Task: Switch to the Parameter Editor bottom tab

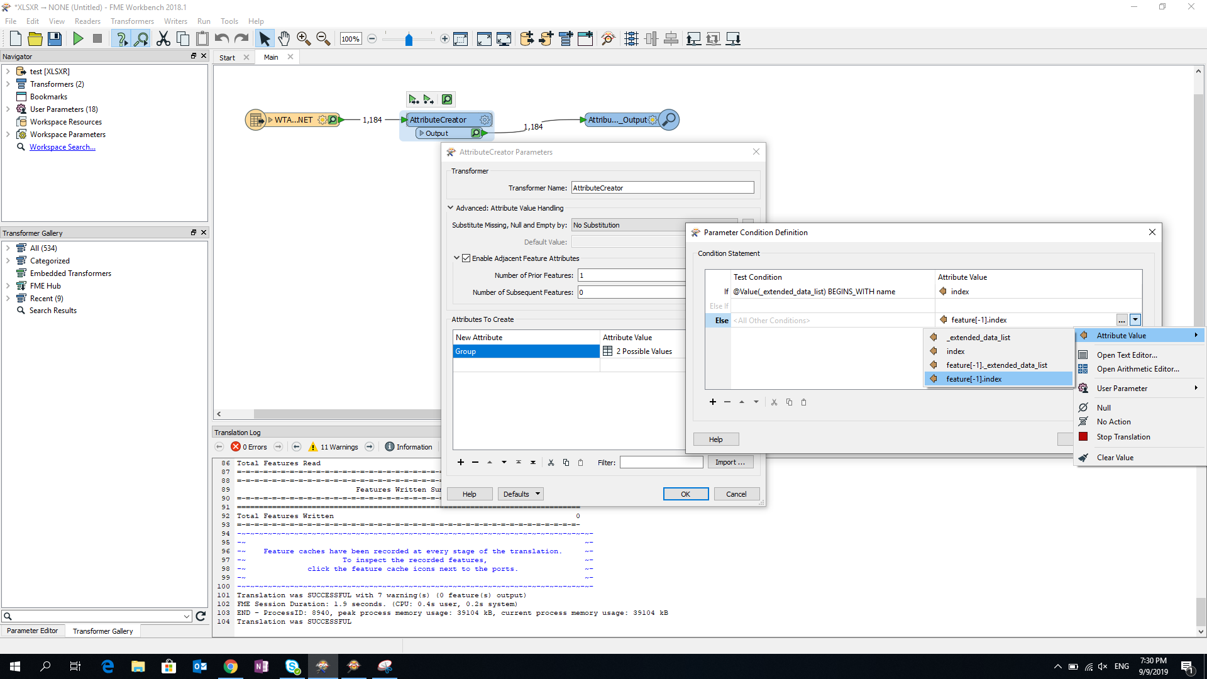Action: 32,631
